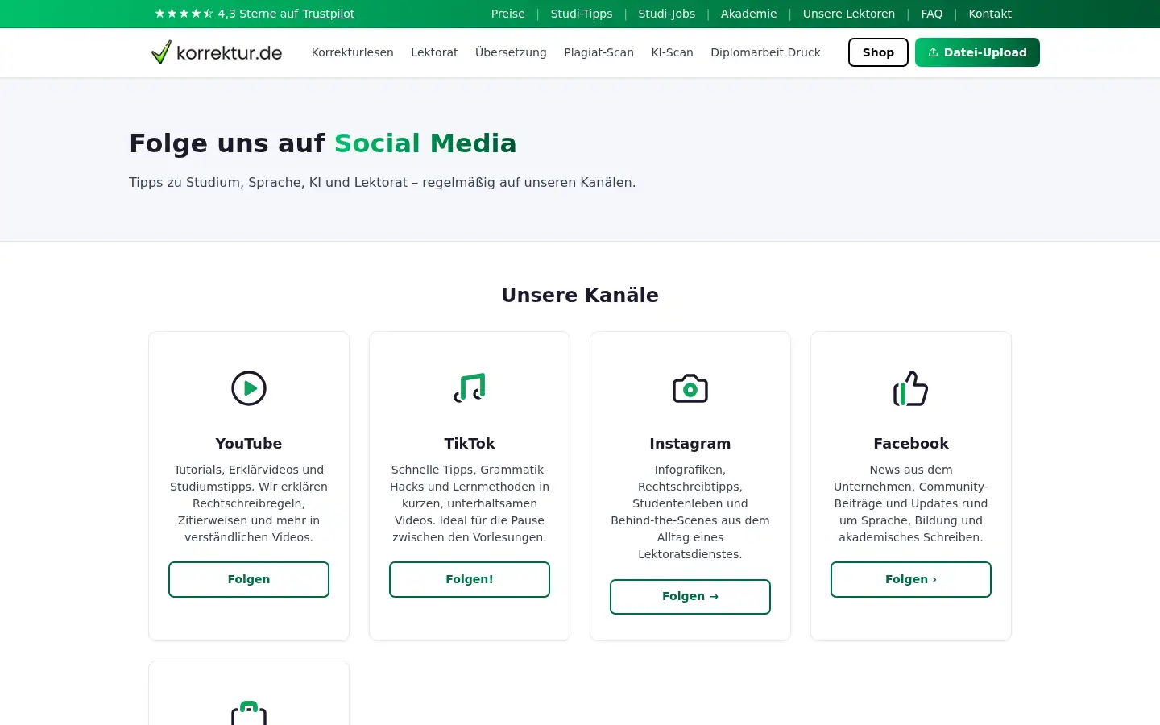Open Unsere Lektoren link
1160x725 pixels.
(x=849, y=14)
